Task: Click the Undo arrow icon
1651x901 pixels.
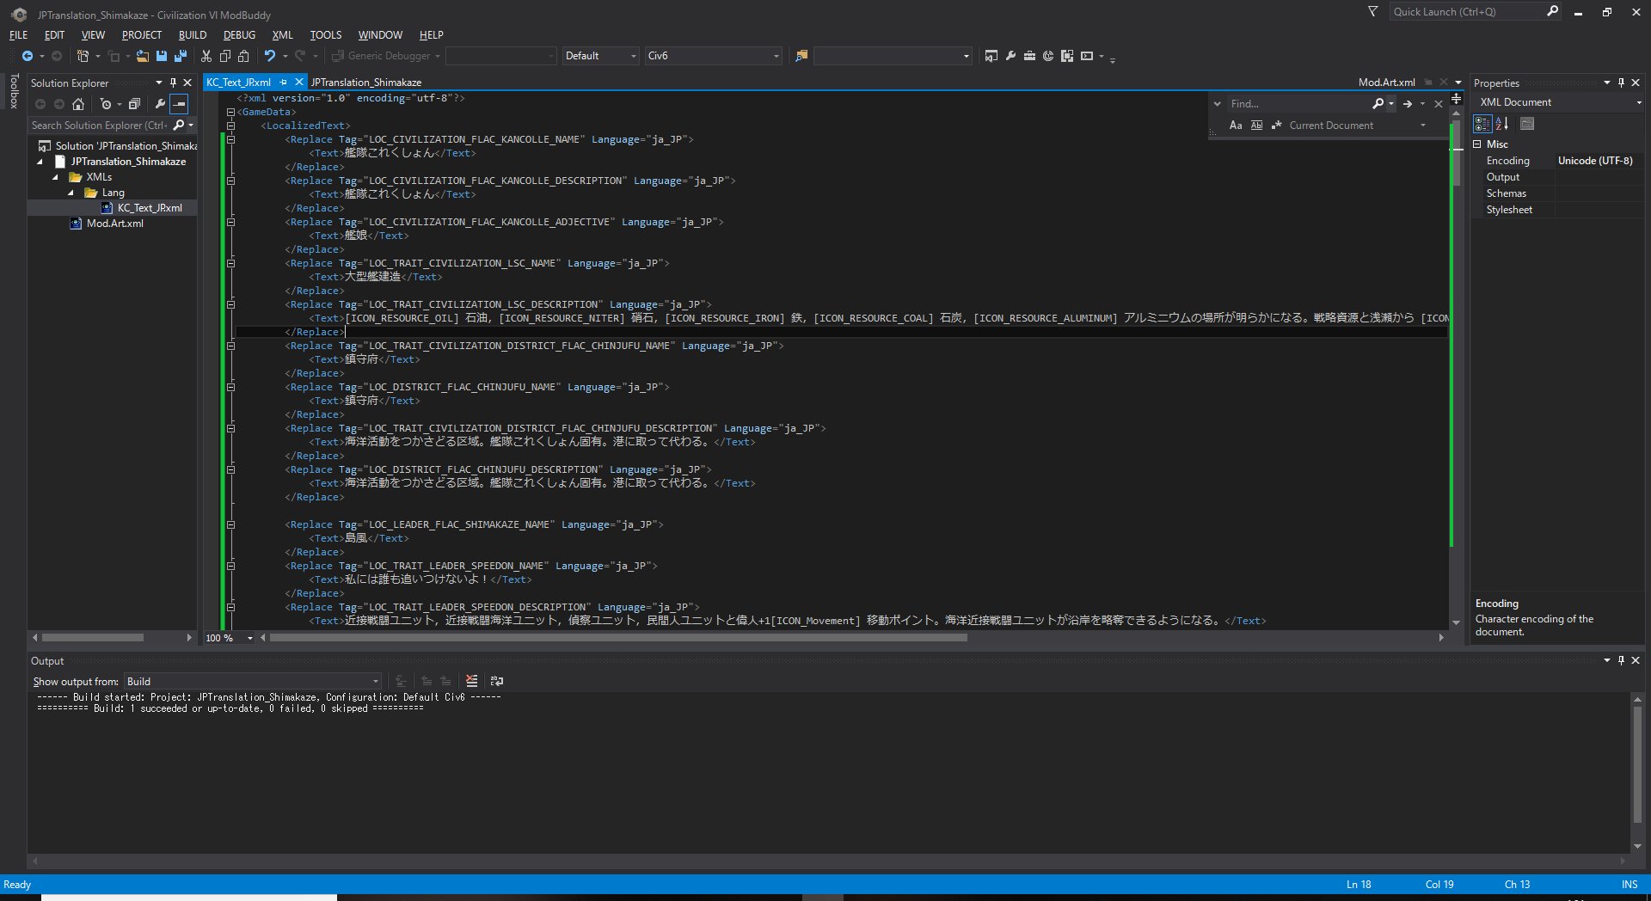Action: (270, 56)
